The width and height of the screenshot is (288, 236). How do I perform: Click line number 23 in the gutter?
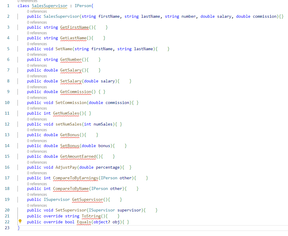[x=7, y=228]
